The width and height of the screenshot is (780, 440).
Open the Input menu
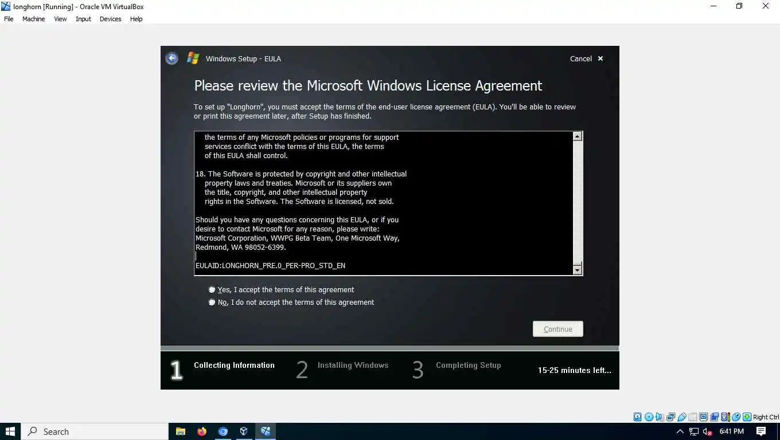click(83, 19)
